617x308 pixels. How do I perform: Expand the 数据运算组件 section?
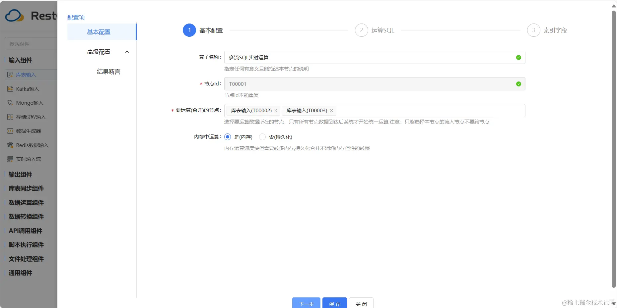[x=26, y=203]
